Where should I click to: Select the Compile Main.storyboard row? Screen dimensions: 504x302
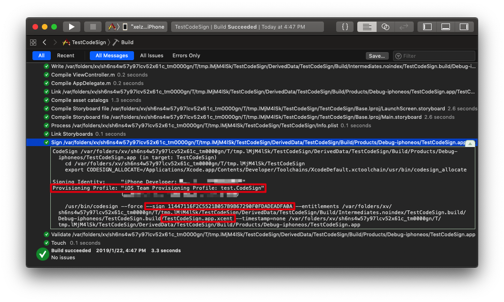252,117
